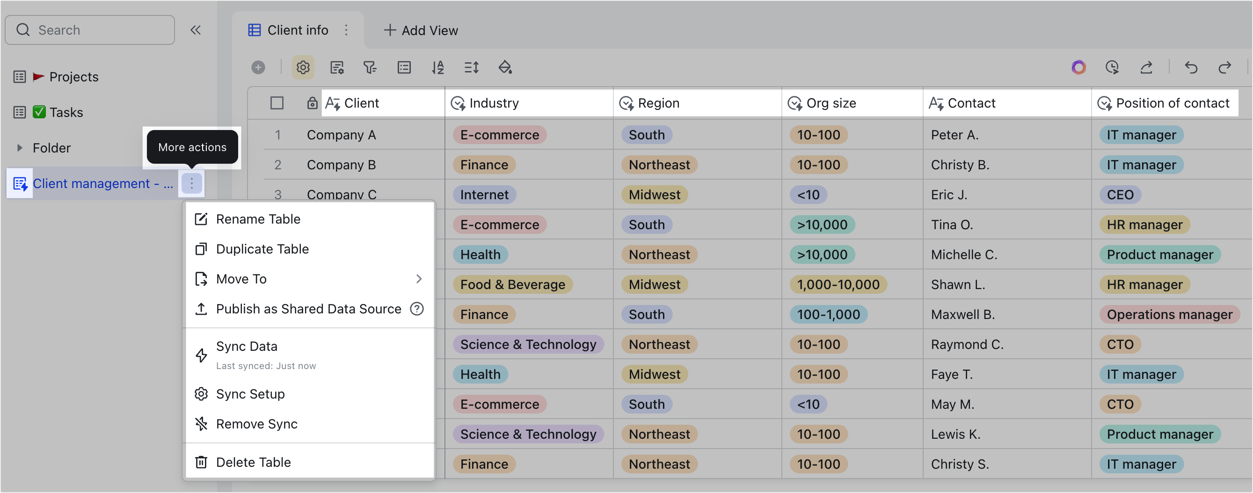Open the AI assistant colored orb icon
1253x493 pixels.
coord(1078,67)
